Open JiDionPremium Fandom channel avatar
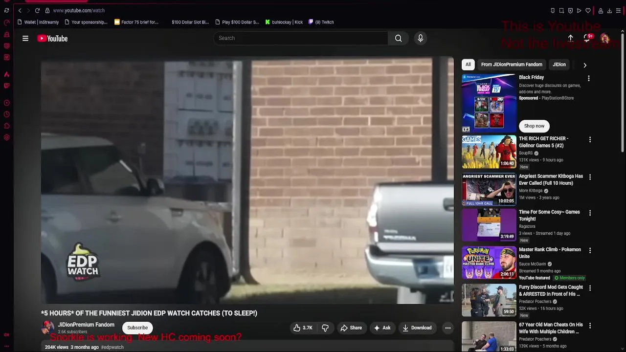Viewport: 626px width, 352px height. [x=48, y=328]
